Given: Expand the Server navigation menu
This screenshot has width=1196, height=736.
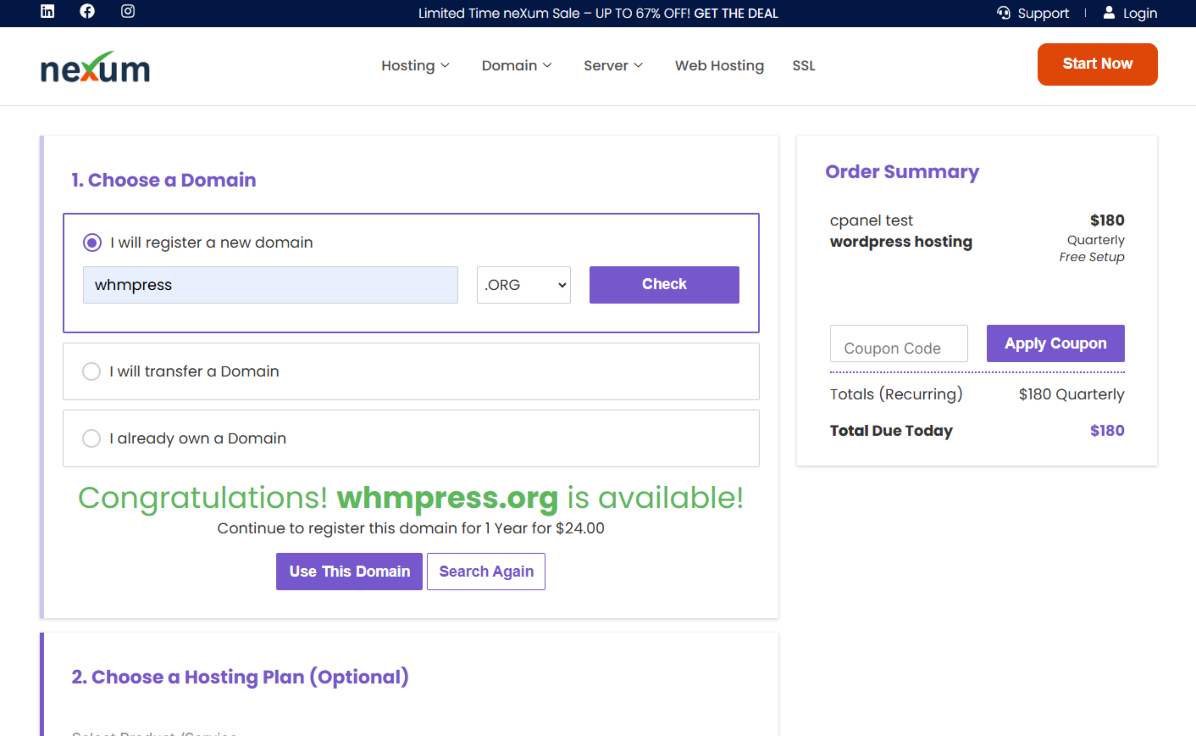Looking at the screenshot, I should point(613,65).
